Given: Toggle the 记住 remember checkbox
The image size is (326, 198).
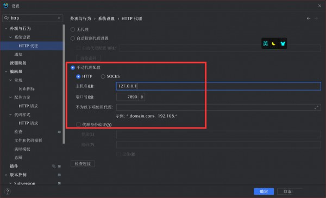Looking at the screenshot, I should coord(118,154).
